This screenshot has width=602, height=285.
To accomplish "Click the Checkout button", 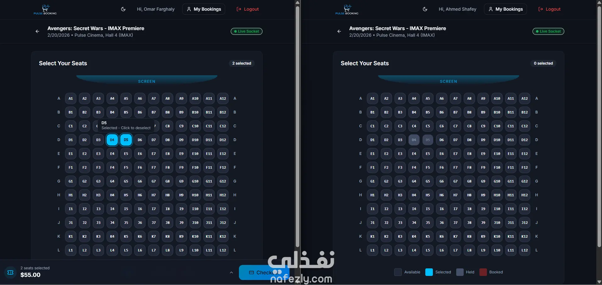I will (x=264, y=272).
